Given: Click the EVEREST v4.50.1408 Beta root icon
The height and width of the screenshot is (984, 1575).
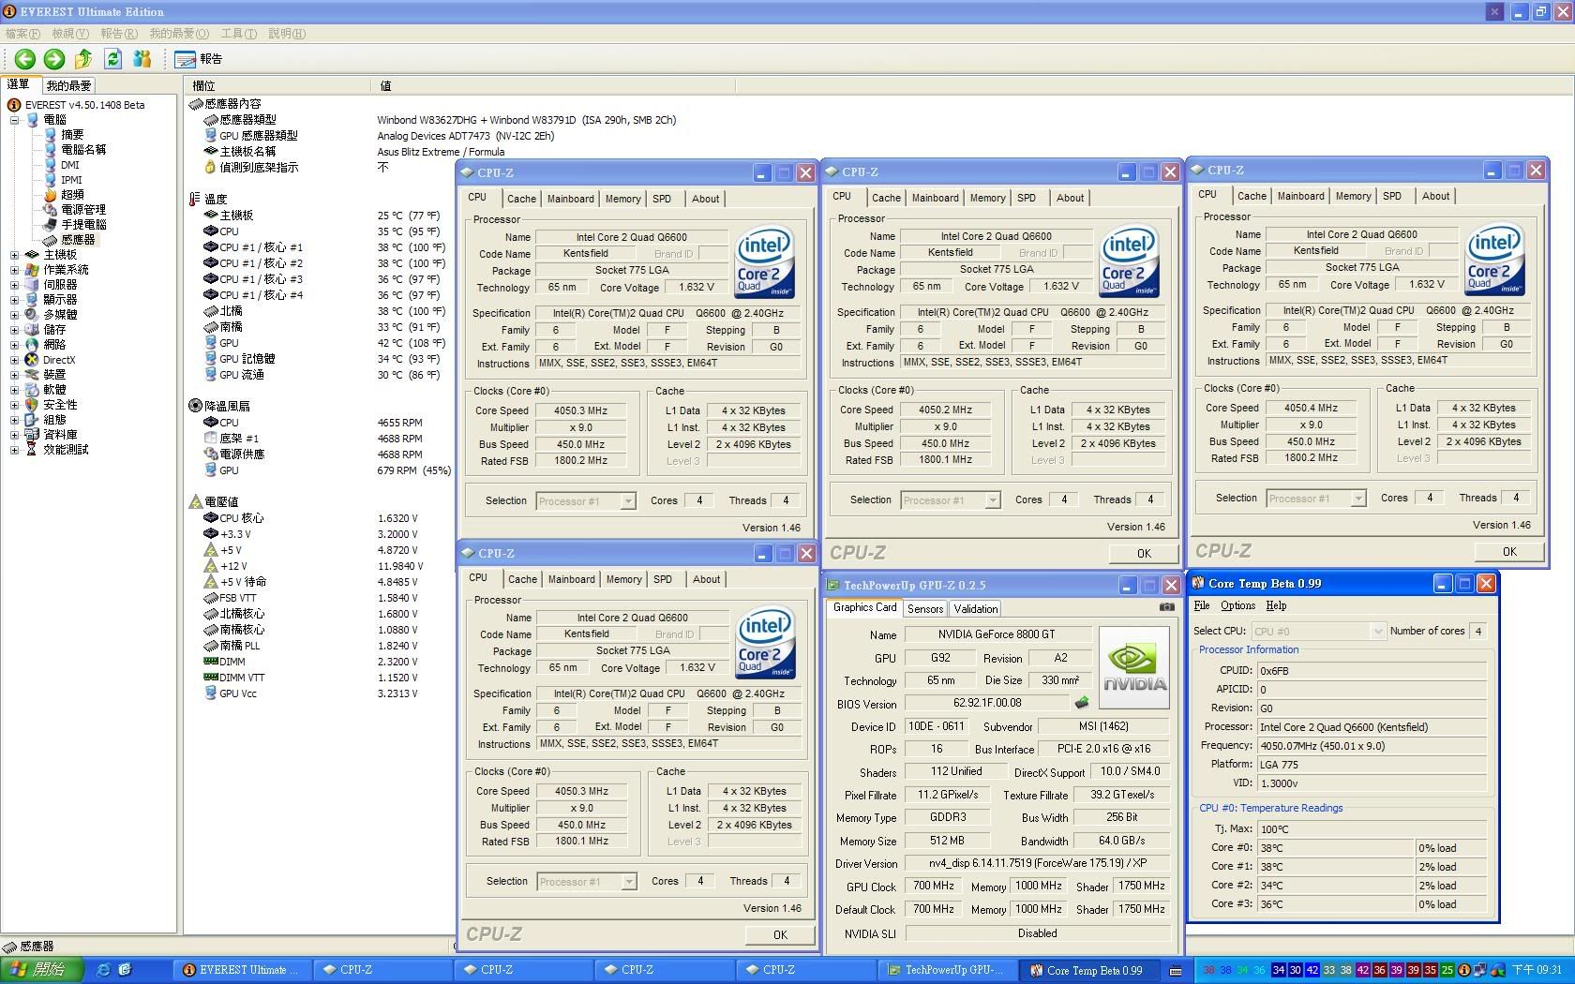Looking at the screenshot, I should click(x=14, y=105).
